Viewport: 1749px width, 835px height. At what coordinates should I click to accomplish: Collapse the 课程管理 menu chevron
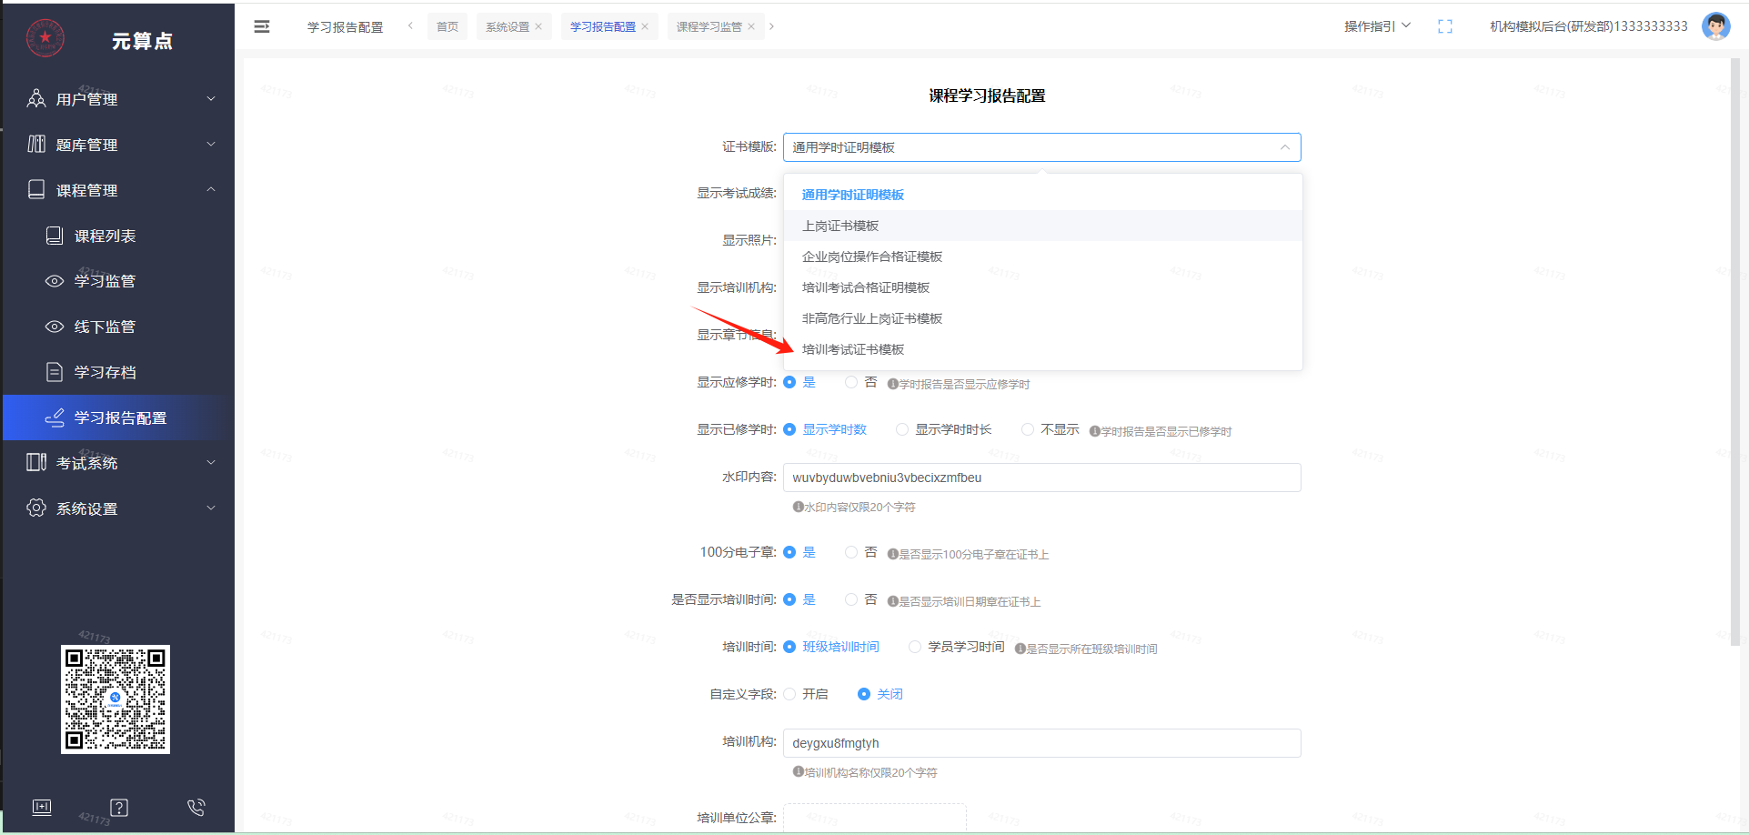[x=211, y=189]
